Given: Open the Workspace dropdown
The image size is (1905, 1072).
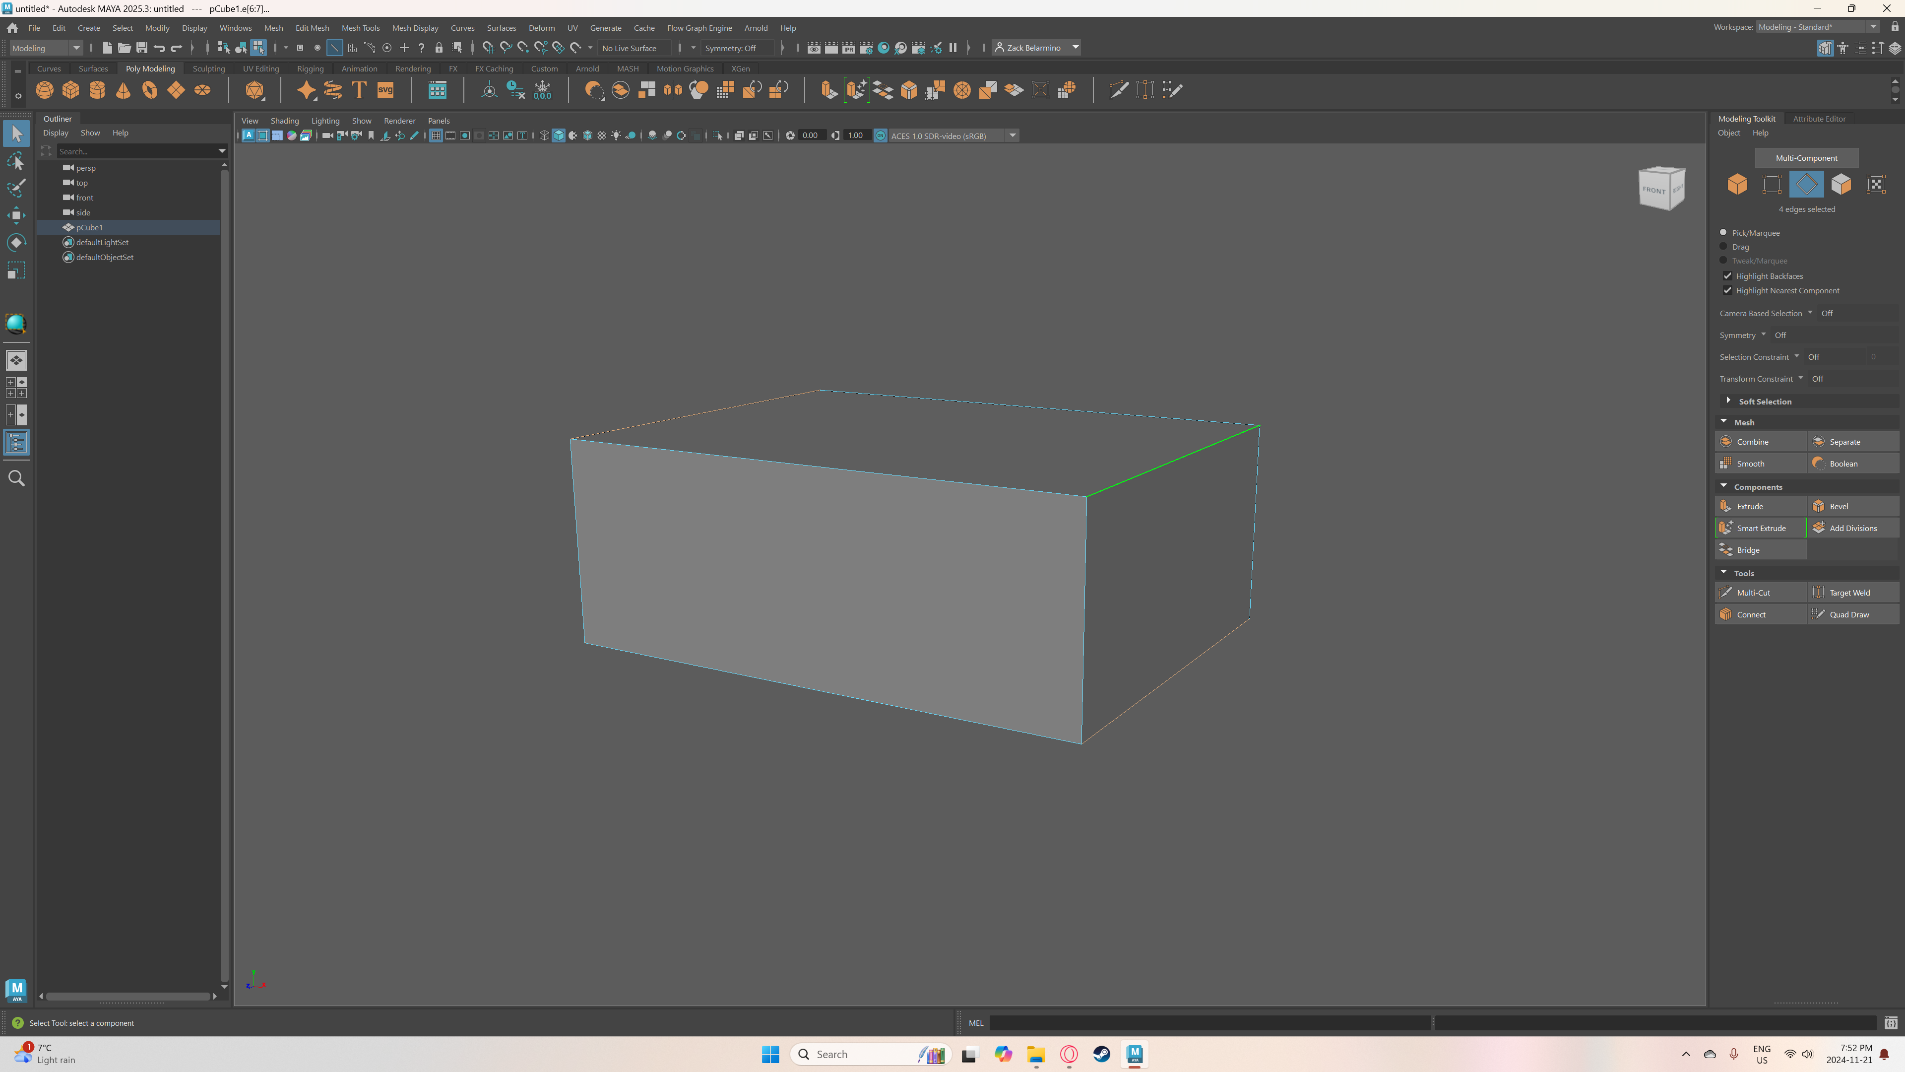Looking at the screenshot, I should pyautogui.click(x=1818, y=27).
